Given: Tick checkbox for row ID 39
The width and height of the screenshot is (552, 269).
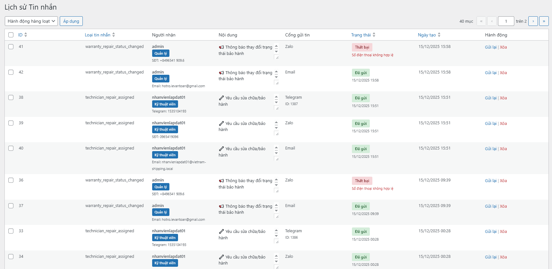Looking at the screenshot, I should pos(11,123).
